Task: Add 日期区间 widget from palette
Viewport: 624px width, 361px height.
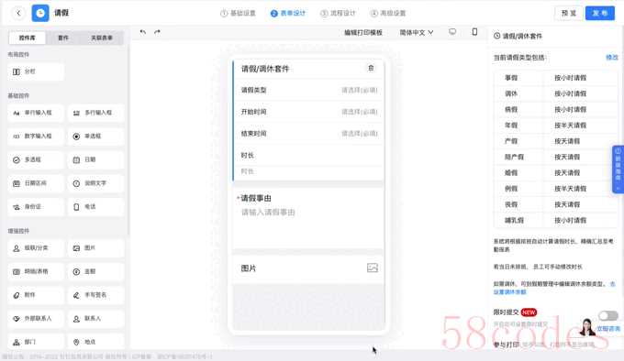Action: tap(36, 183)
